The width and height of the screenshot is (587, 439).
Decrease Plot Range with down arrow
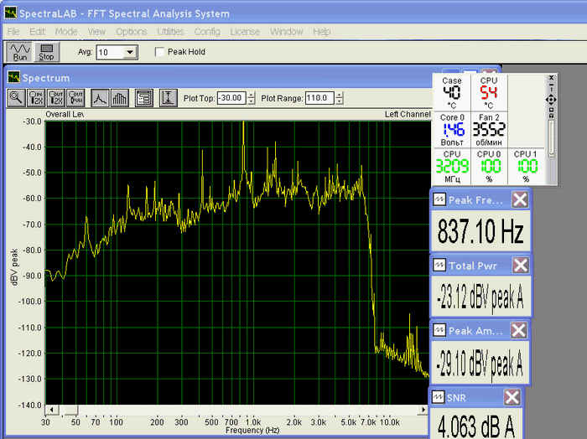338,101
